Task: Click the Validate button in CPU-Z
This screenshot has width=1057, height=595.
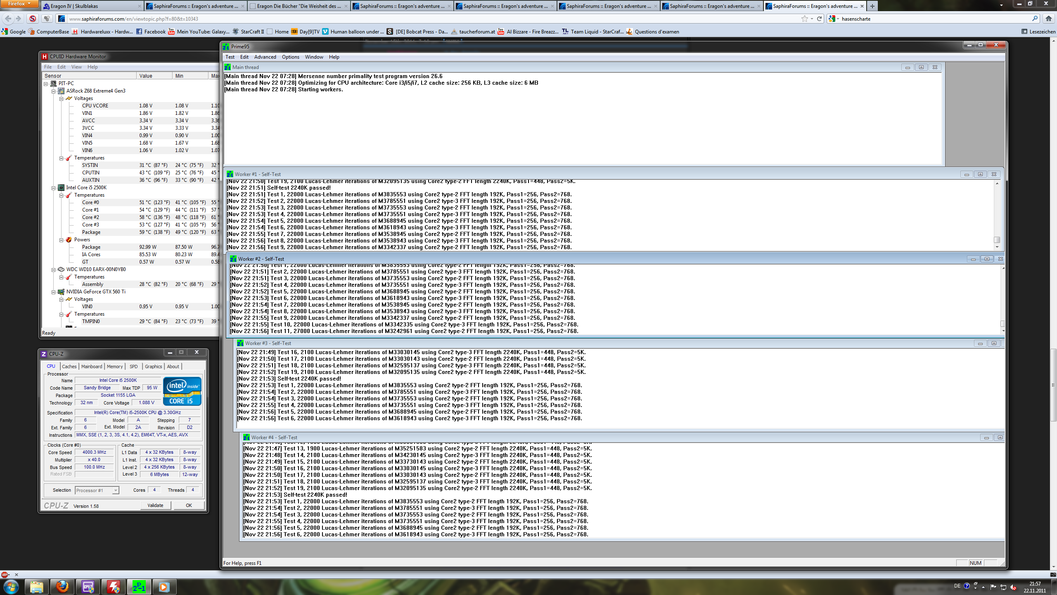Action: (x=155, y=505)
